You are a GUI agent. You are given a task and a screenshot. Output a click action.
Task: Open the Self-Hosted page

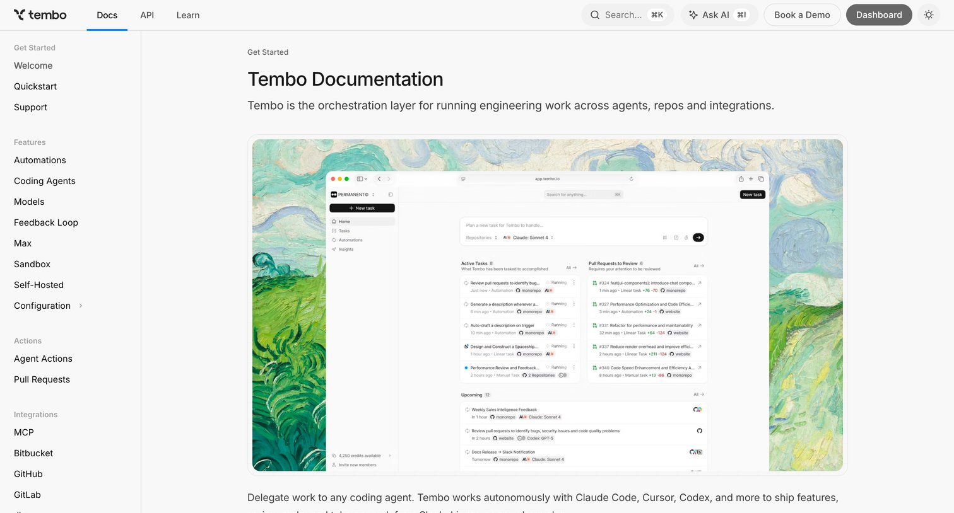(38, 285)
